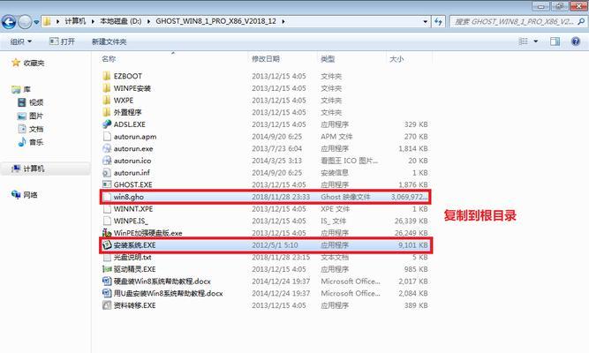Click the search magnifier icon
The image size is (589, 353).
(x=581, y=22)
